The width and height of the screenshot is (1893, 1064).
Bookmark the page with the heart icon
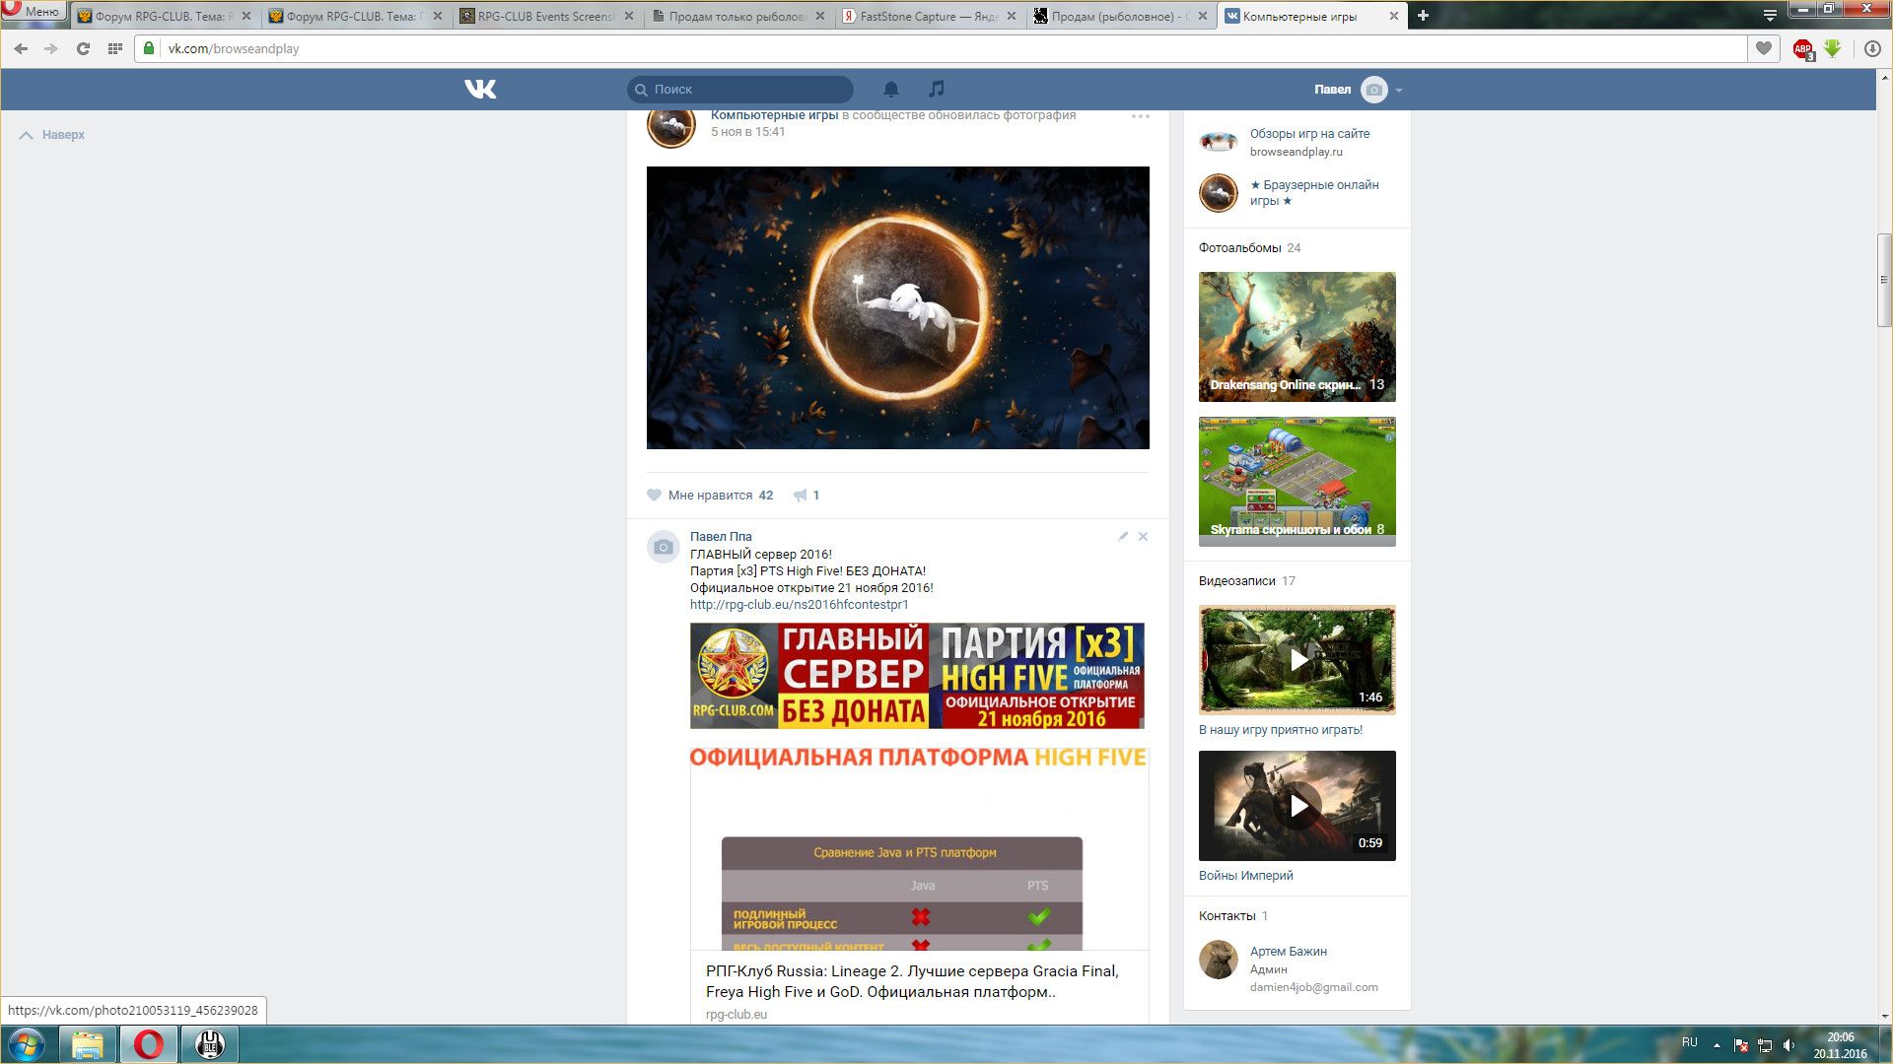coord(1764,48)
